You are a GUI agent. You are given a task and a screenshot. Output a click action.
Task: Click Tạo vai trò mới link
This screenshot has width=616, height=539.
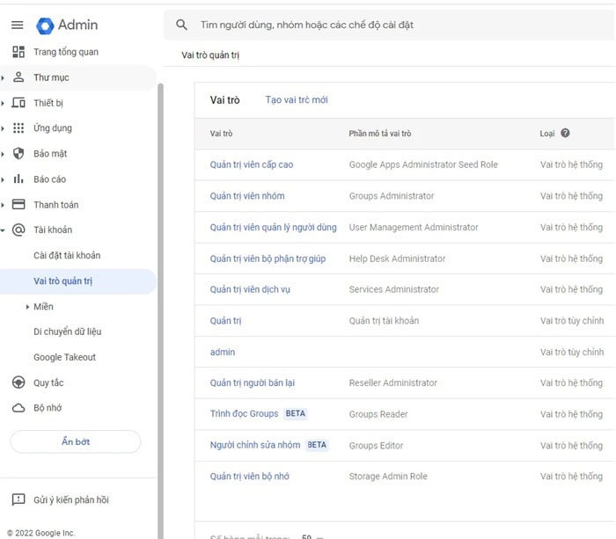pos(297,99)
